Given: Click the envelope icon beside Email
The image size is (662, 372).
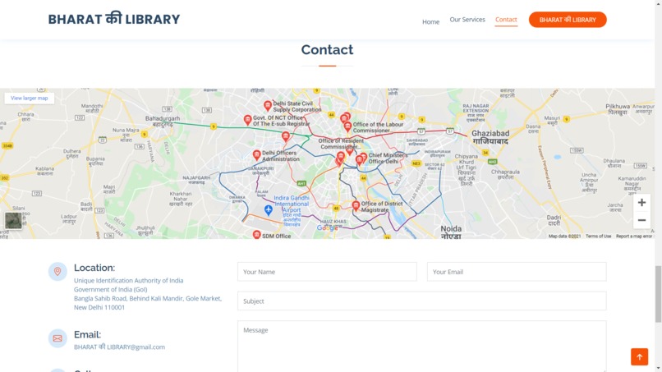Looking at the screenshot, I should [x=57, y=338].
